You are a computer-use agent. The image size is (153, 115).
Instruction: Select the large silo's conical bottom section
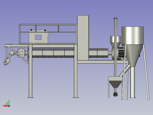[133, 55]
